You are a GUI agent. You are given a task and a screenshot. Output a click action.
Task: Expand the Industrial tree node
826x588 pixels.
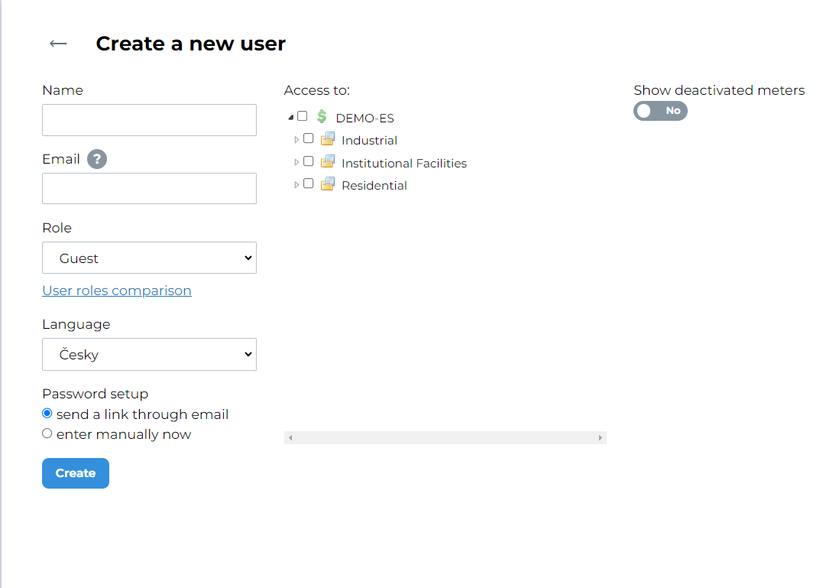(x=297, y=140)
